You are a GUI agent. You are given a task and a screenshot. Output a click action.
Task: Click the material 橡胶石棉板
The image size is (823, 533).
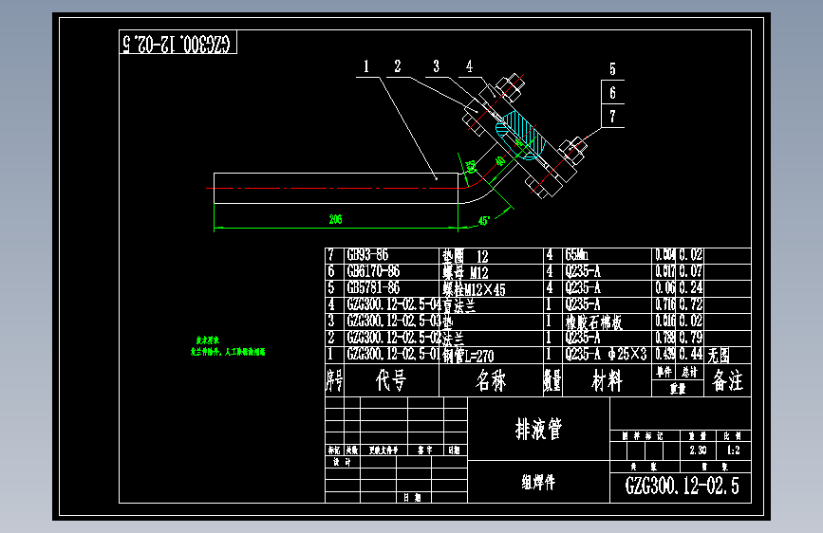coord(593,322)
